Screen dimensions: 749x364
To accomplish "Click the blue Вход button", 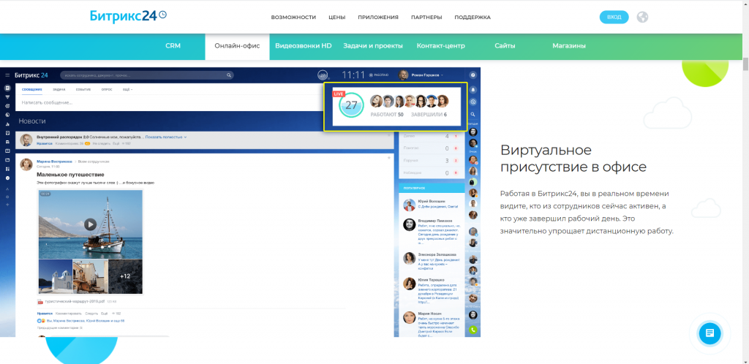I will point(614,17).
